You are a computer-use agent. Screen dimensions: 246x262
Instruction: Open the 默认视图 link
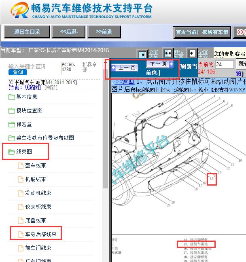click(x=178, y=54)
